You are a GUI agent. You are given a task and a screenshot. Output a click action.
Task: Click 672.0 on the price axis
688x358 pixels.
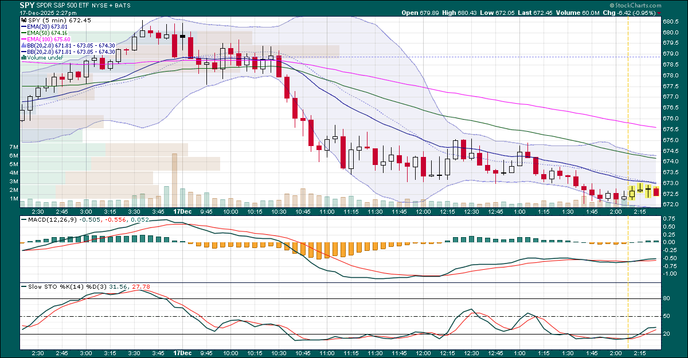coord(671,204)
